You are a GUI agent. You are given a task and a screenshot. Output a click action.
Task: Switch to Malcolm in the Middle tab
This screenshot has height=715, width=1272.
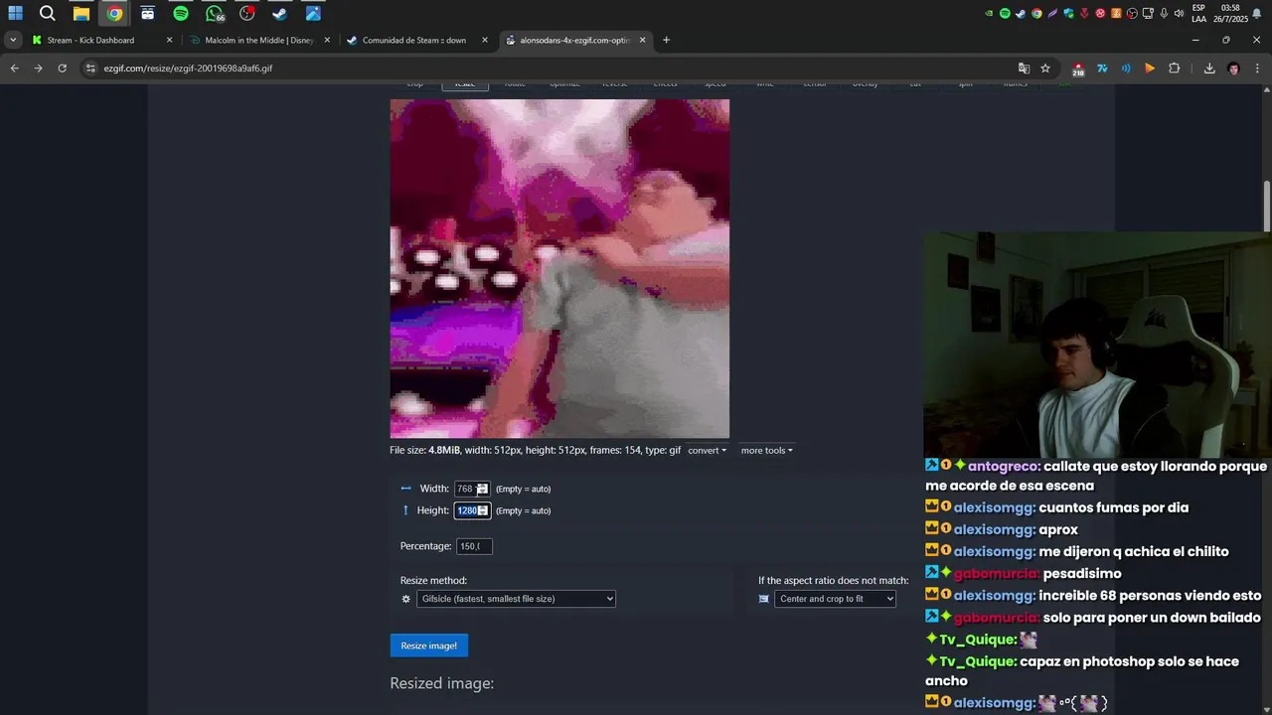(x=258, y=40)
